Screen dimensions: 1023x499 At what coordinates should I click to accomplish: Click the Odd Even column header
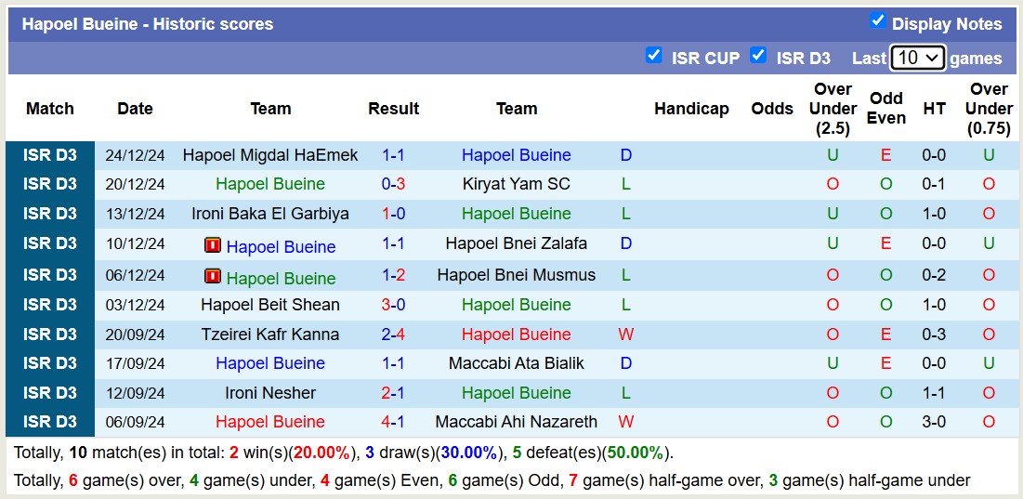coord(886,109)
